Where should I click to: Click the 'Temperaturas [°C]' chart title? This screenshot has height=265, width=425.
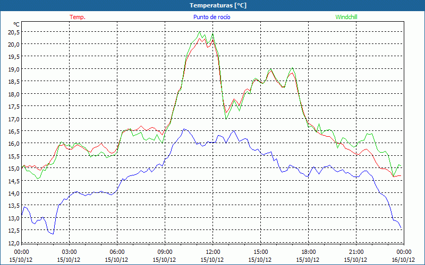coord(218,5)
